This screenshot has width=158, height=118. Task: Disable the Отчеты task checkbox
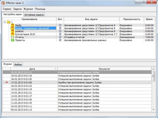coord(60,37)
